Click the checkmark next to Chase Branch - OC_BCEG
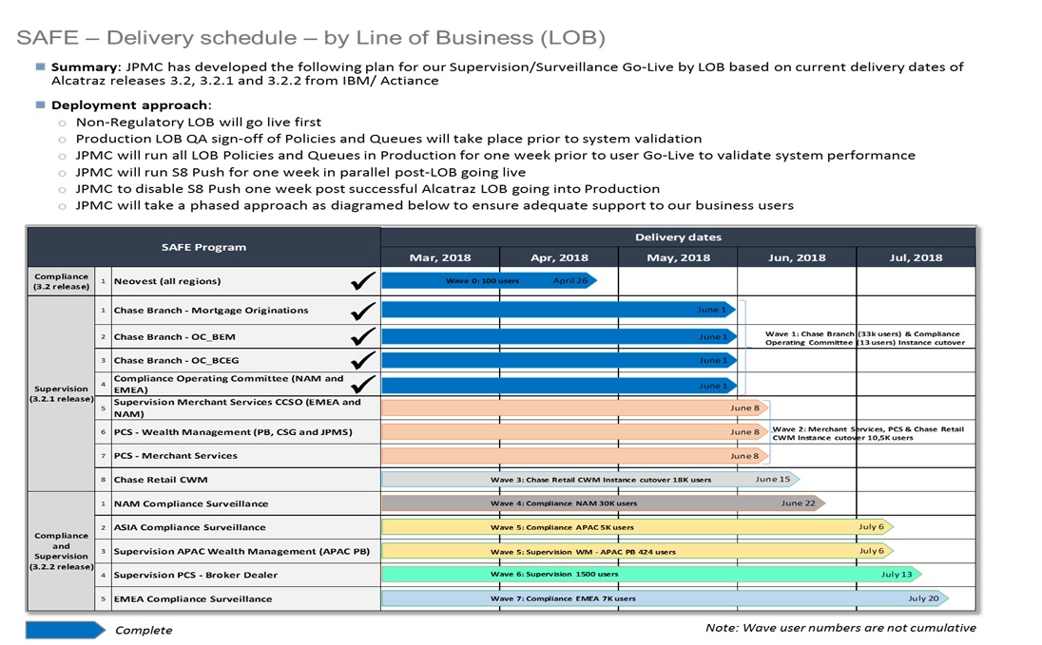This screenshot has width=1042, height=645. (363, 360)
